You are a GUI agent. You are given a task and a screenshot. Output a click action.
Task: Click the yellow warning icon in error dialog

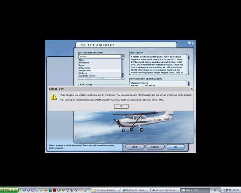54,97
